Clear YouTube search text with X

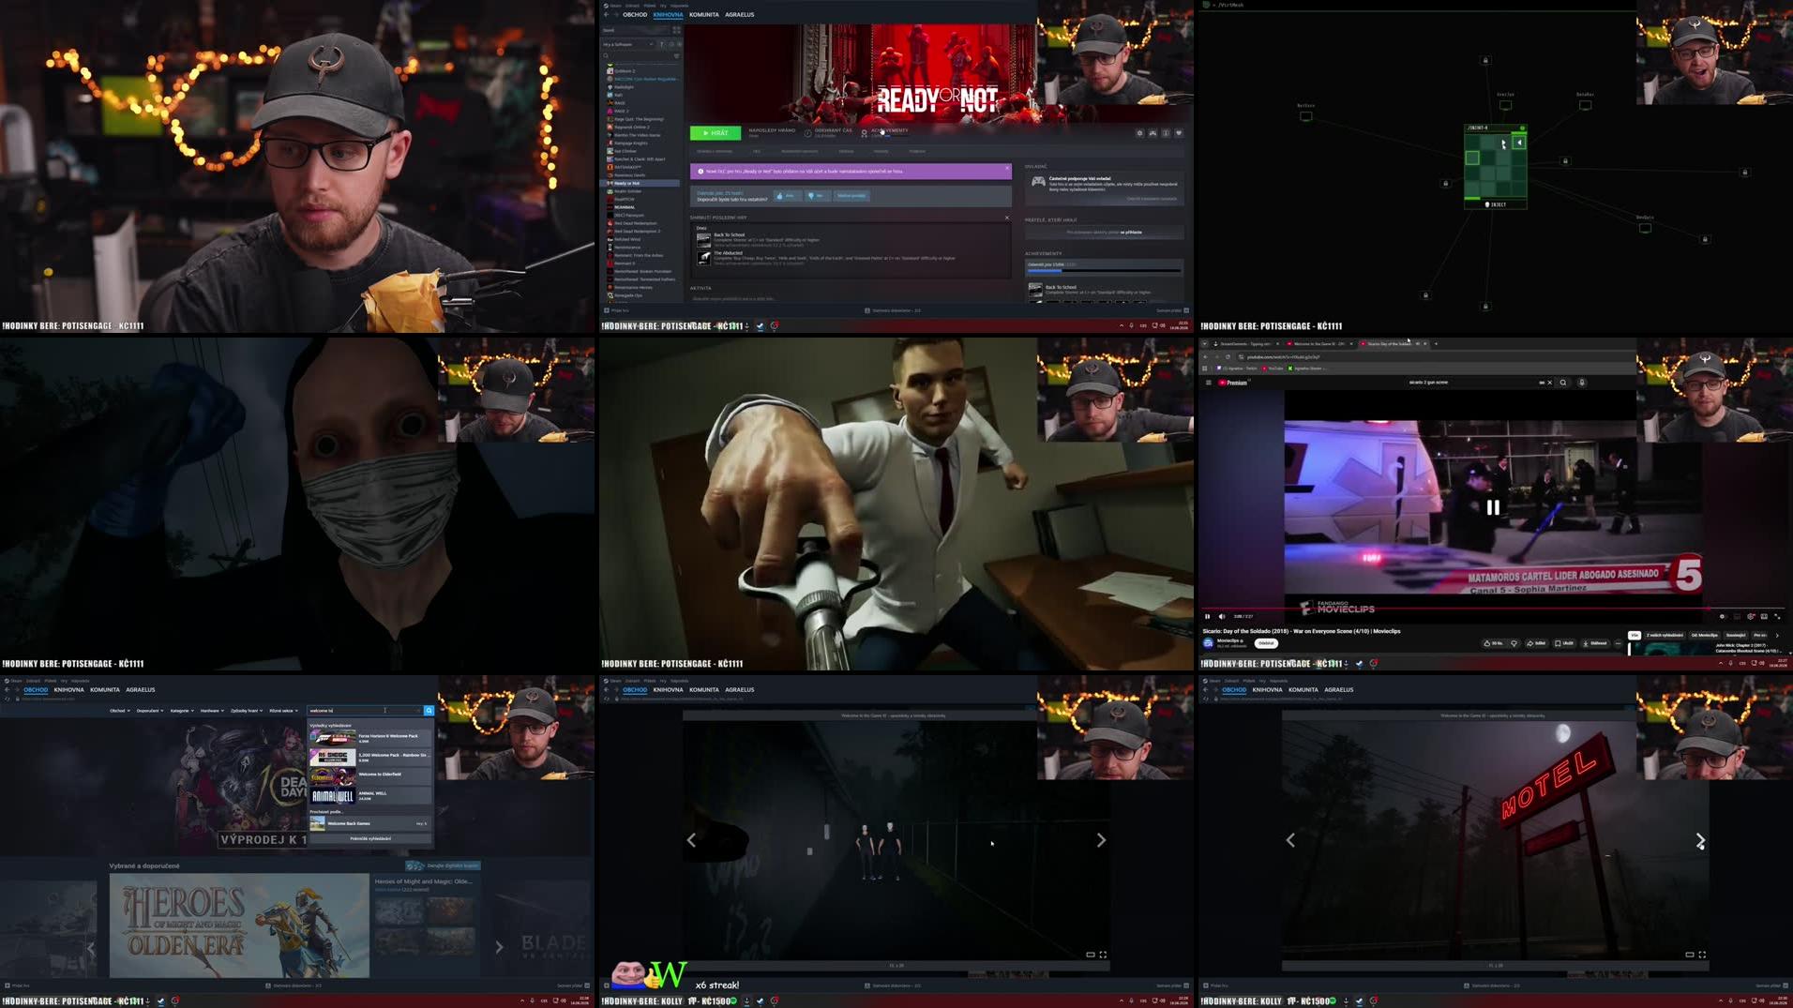(1549, 383)
